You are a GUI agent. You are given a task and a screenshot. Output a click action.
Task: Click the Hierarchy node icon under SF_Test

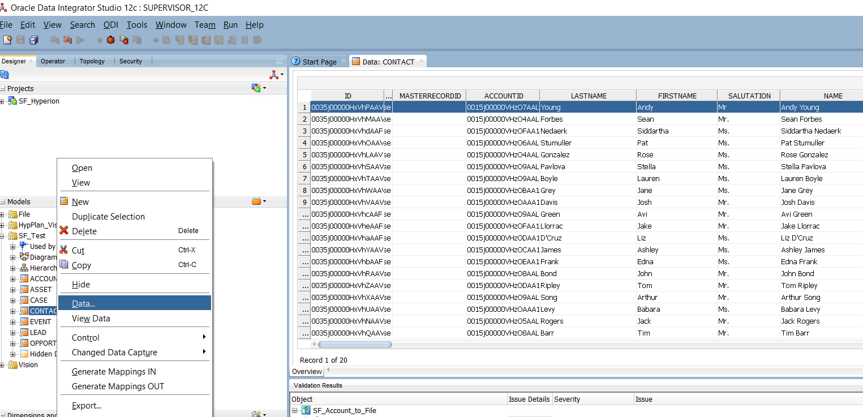tap(24, 268)
